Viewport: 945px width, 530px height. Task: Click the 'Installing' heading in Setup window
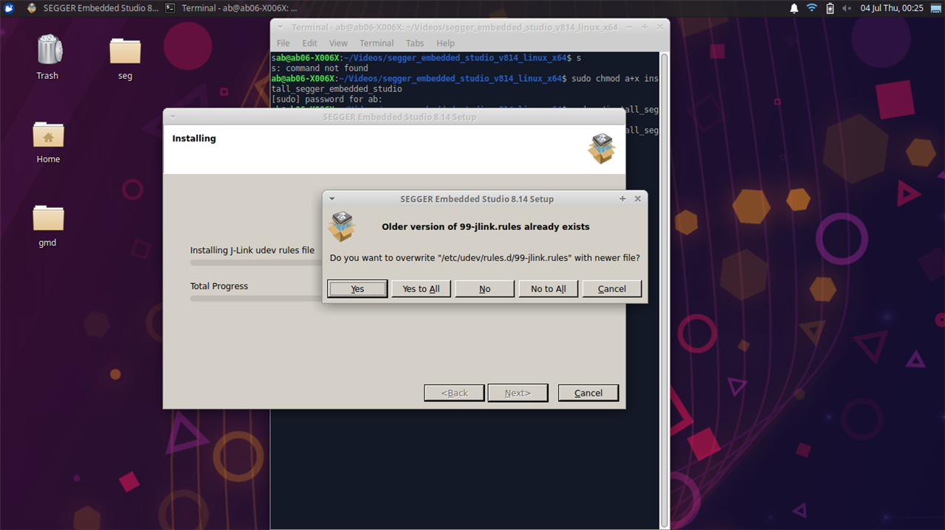[x=194, y=139]
